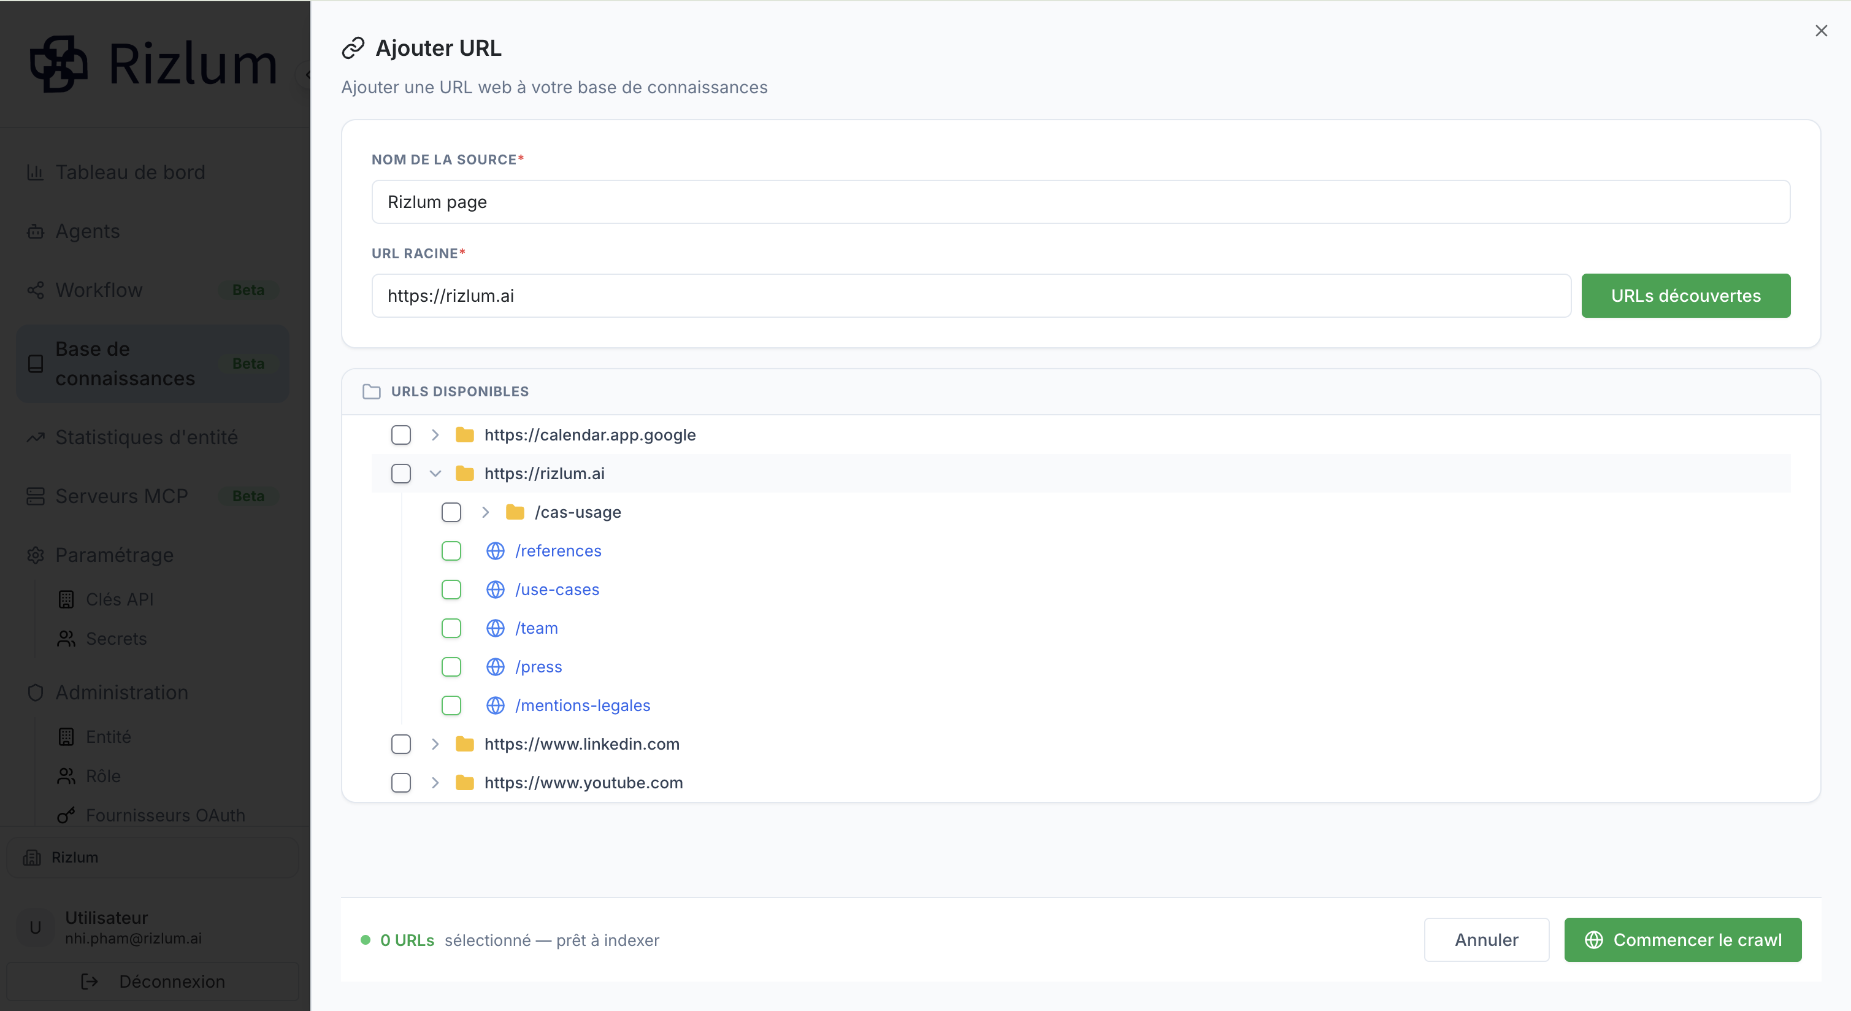Expand the /cas-usage folder
The image size is (1851, 1011).
[x=485, y=512]
